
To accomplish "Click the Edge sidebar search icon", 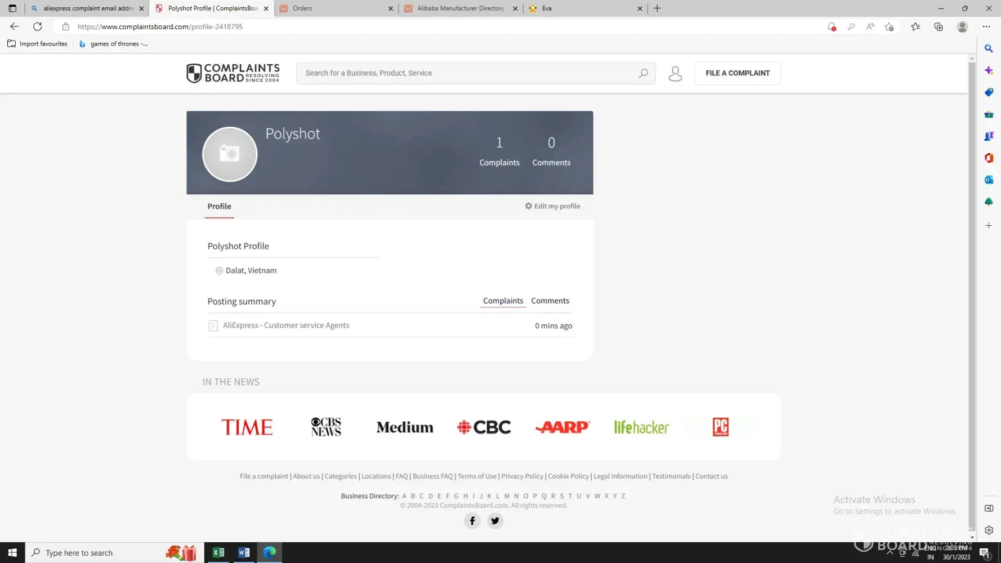I will tap(989, 49).
